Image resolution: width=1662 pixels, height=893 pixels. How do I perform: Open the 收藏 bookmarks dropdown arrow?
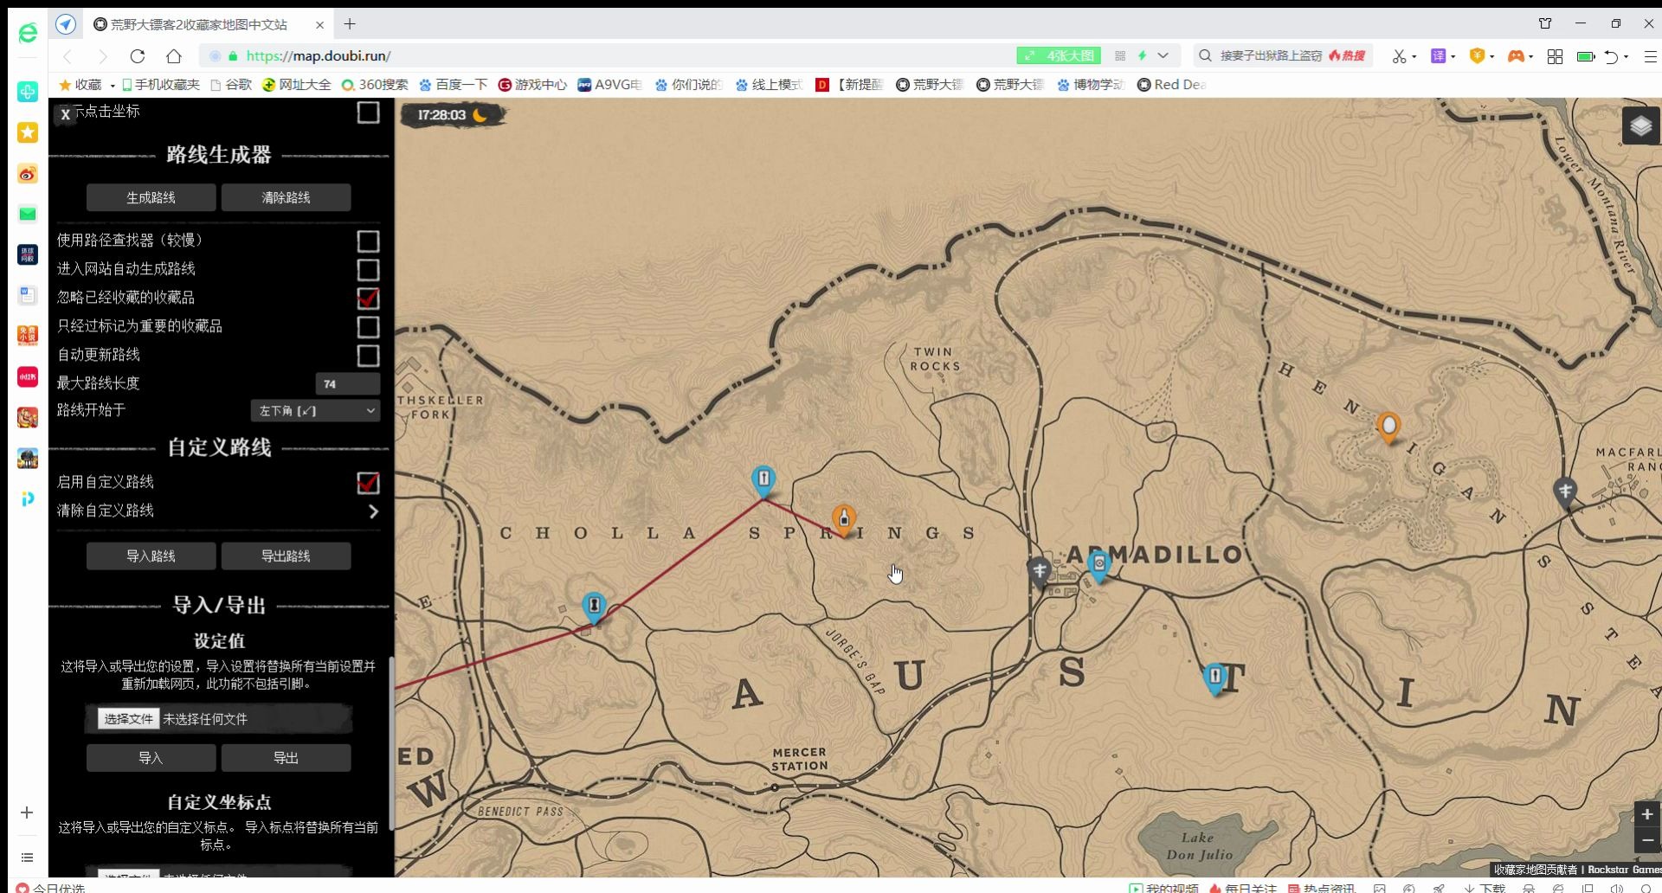112,85
